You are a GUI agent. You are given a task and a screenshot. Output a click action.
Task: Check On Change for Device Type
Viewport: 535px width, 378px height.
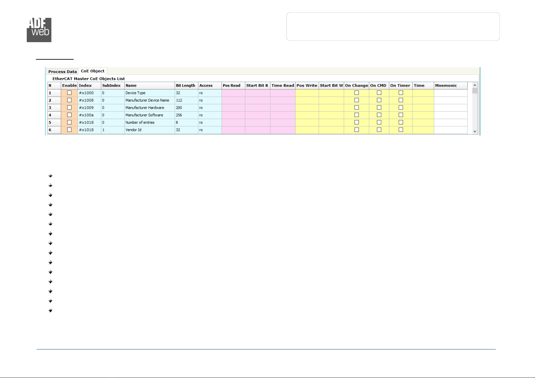click(357, 93)
